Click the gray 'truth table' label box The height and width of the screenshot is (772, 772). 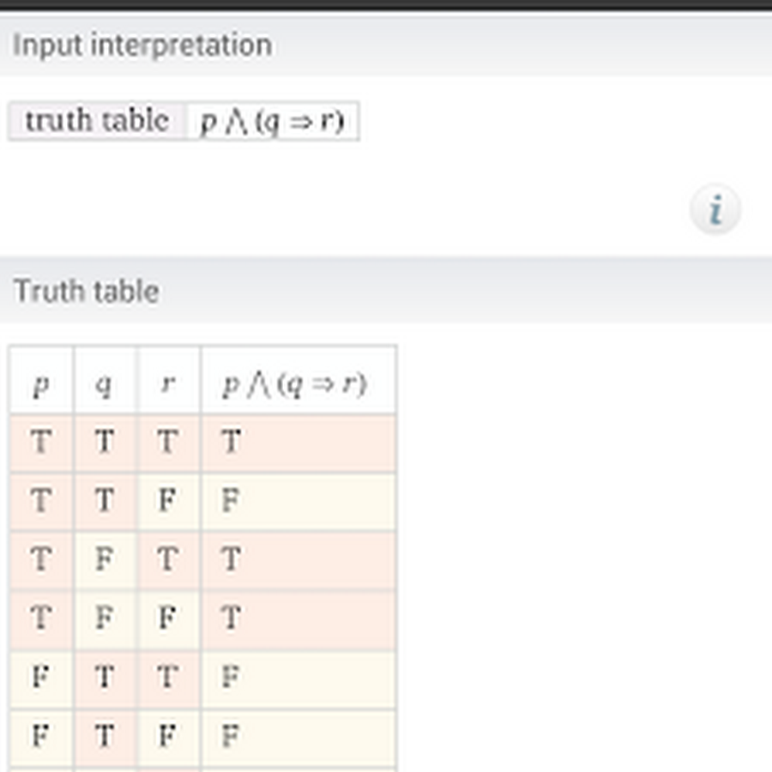97,121
